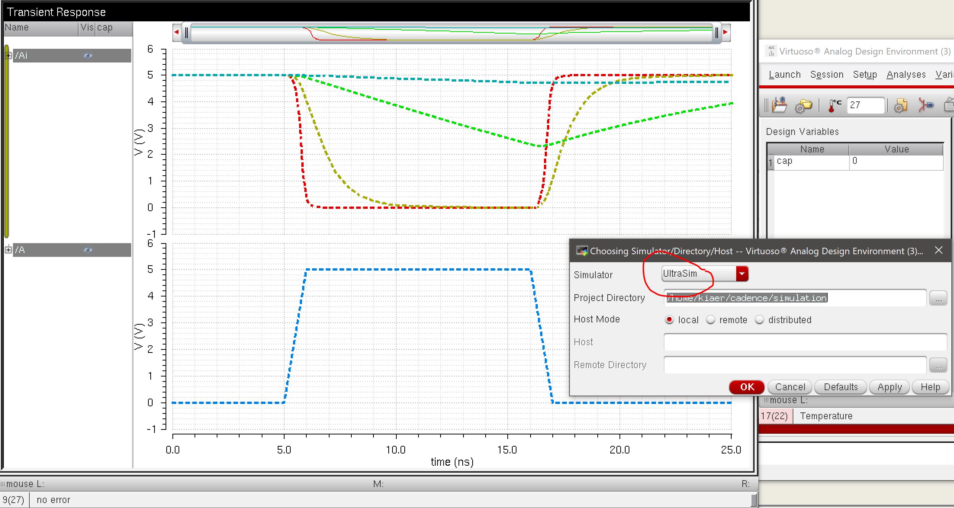Click the yellow strip bar beside /Ai
Screen dimensions: 954x508
point(6,142)
